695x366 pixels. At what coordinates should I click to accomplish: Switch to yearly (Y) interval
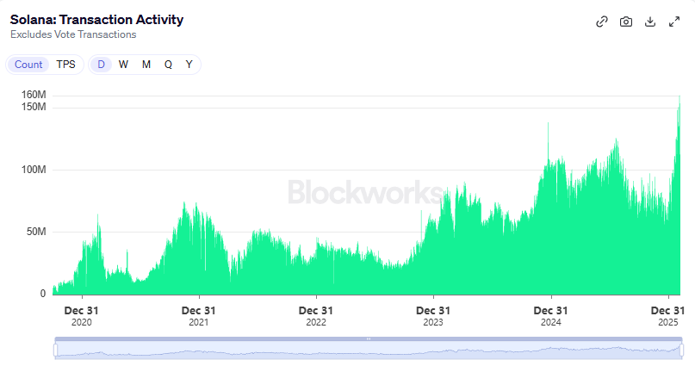coord(189,65)
